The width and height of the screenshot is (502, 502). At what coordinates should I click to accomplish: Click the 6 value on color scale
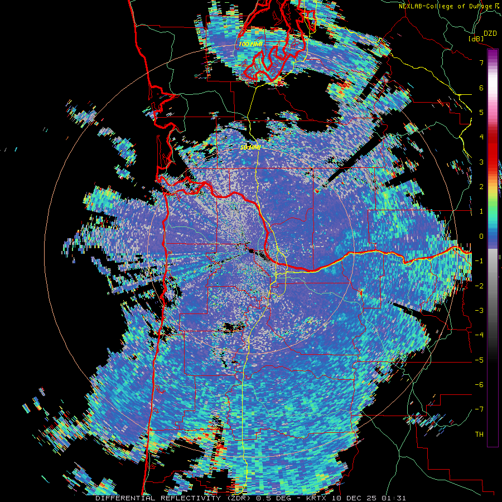[x=481, y=88]
